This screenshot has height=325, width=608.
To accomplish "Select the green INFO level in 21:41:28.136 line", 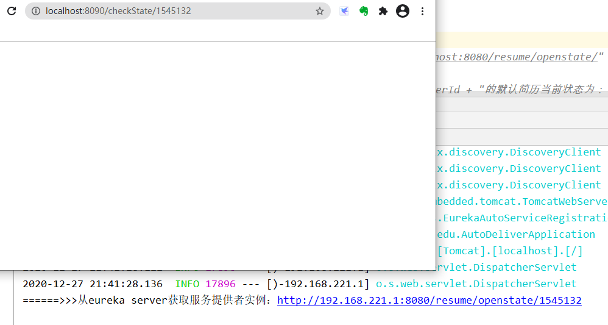I will (x=187, y=284).
